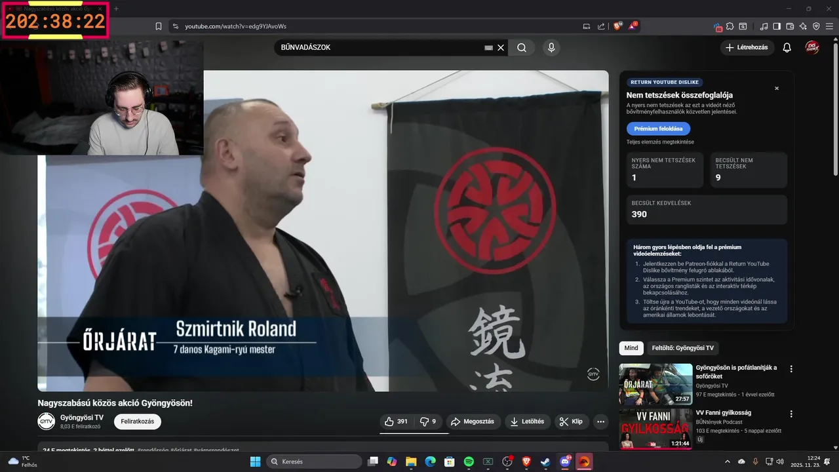Open the account avatar menu

[812, 47]
